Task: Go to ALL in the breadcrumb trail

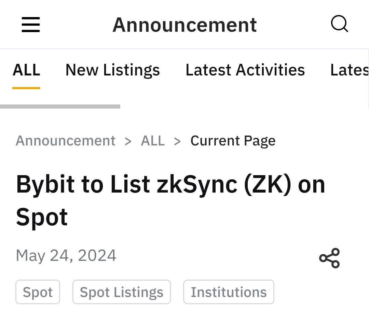Action: point(153,141)
